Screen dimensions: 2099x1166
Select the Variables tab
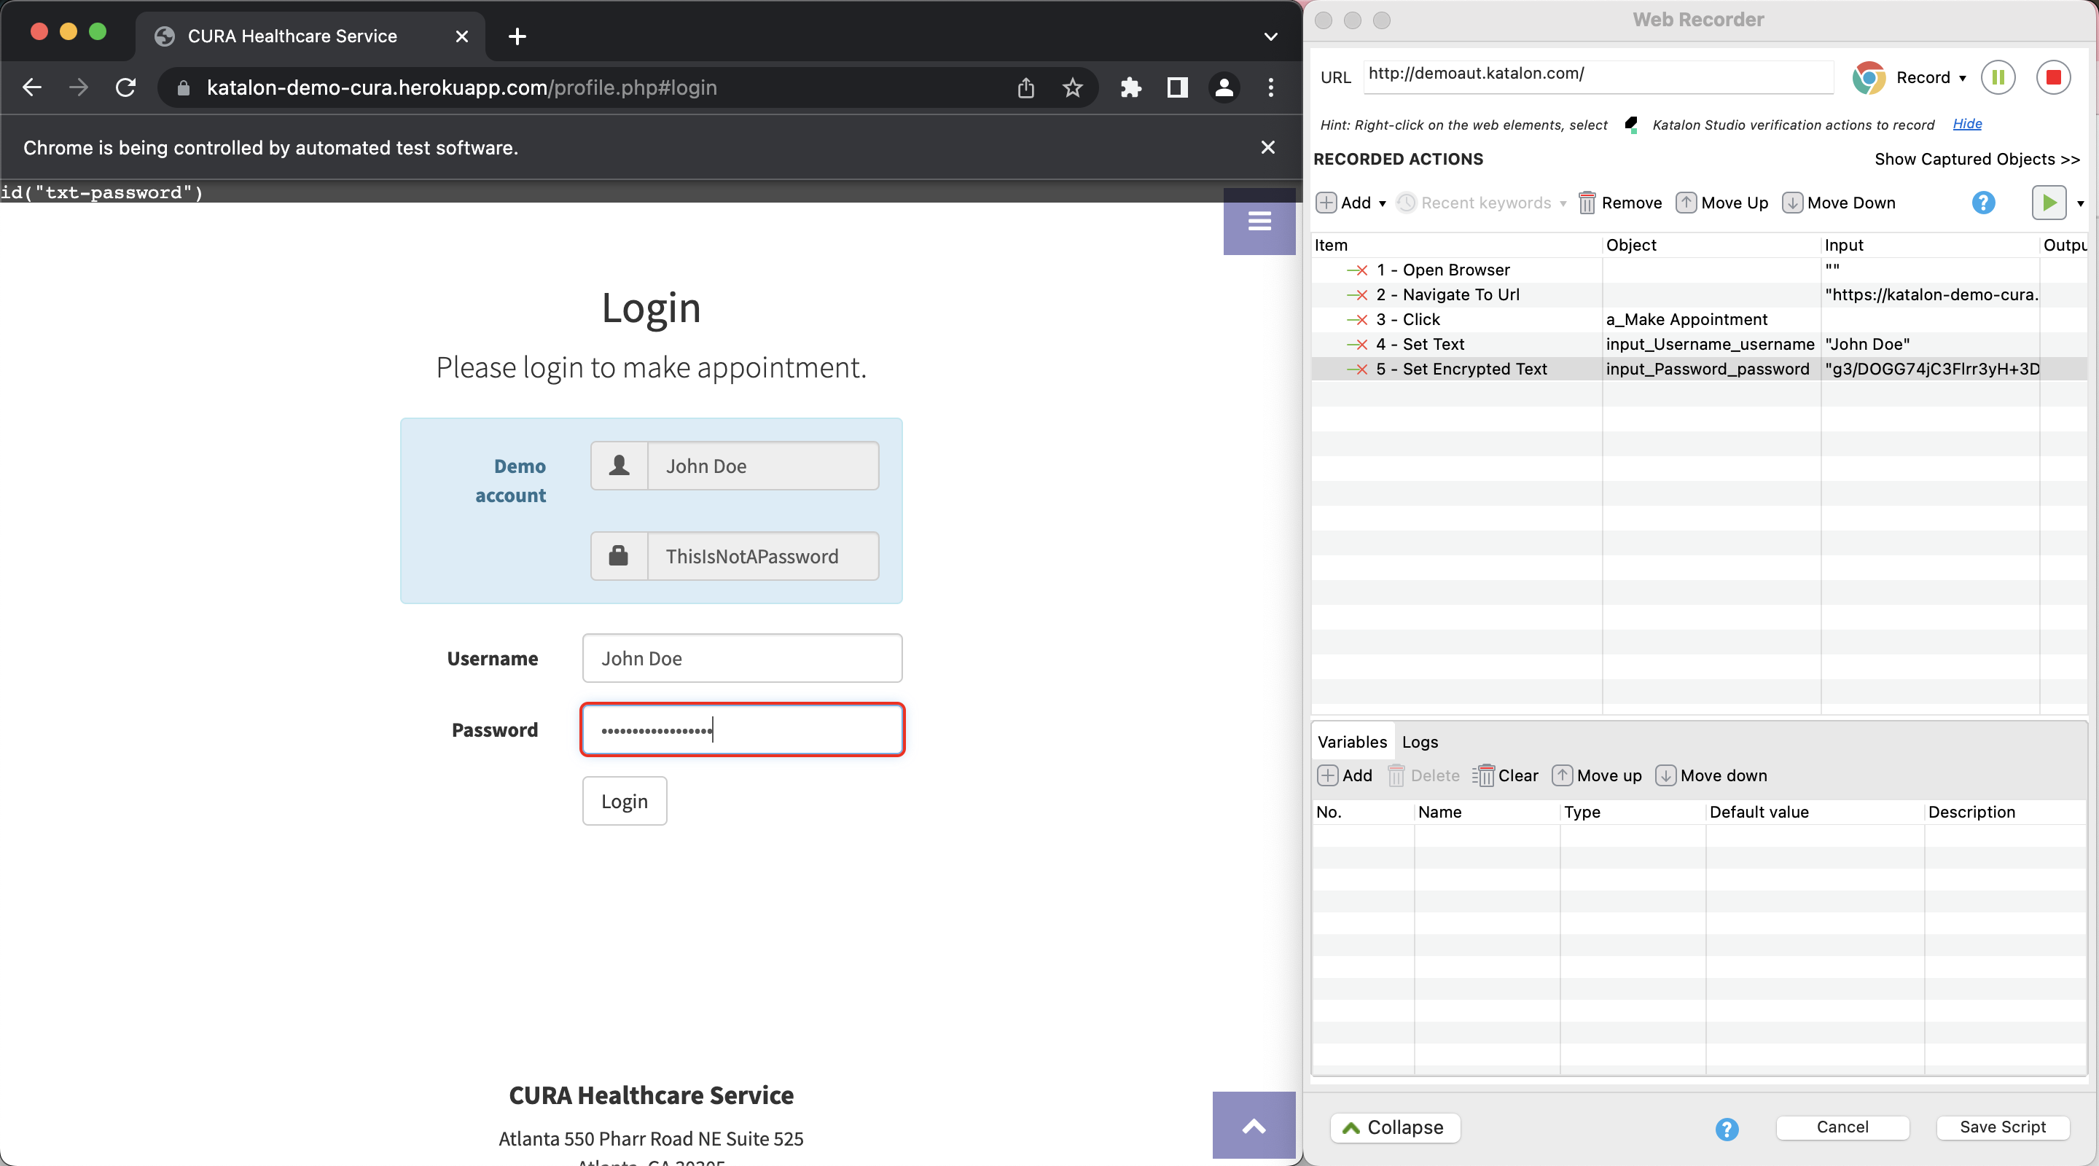1352,741
